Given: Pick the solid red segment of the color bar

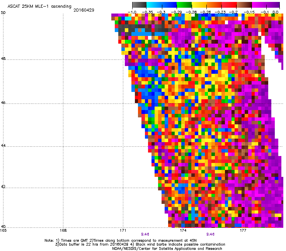Looking at the screenshot, I should pos(229,5).
